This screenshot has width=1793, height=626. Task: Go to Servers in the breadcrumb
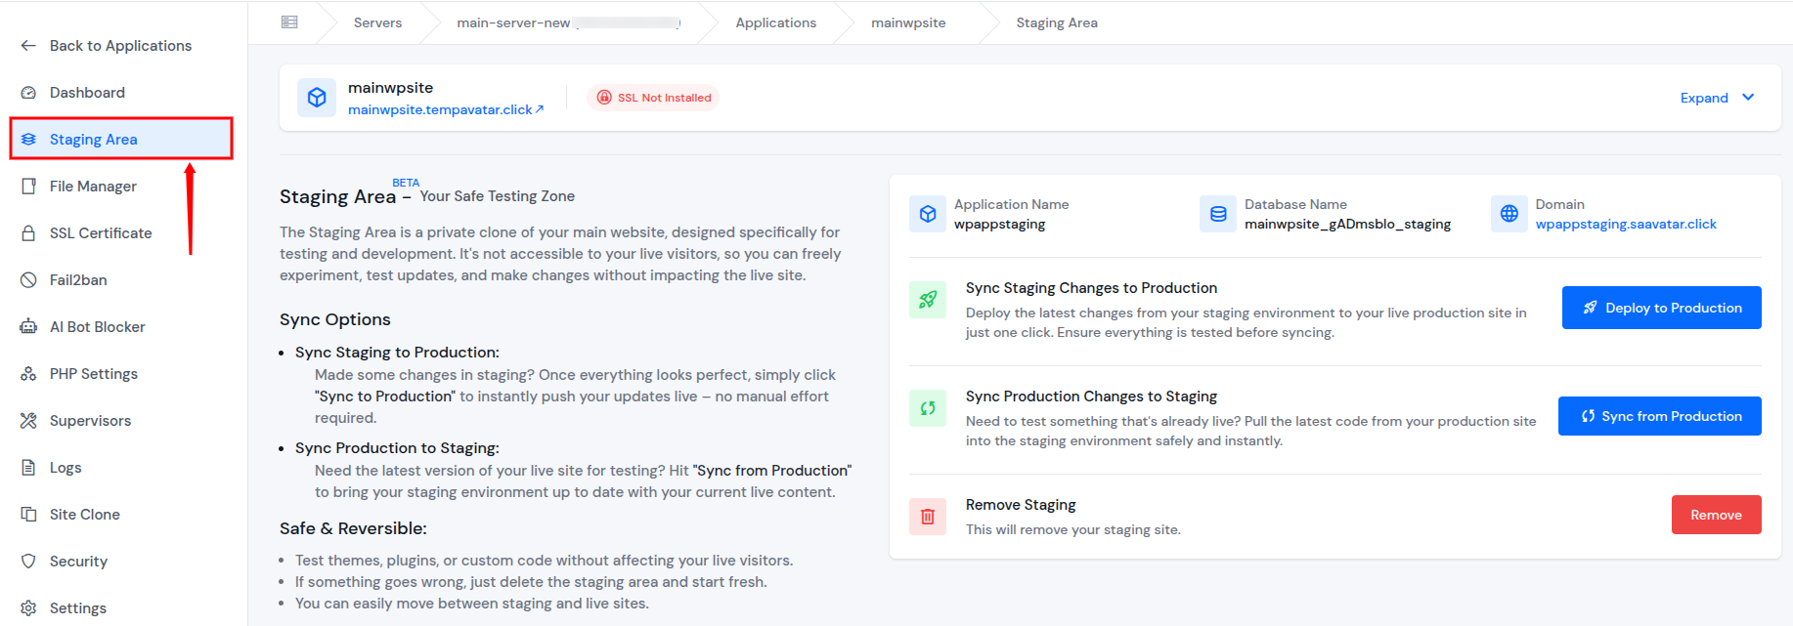click(x=377, y=22)
